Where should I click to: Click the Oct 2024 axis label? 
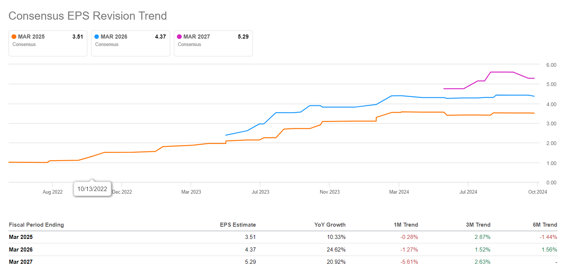[x=537, y=192]
